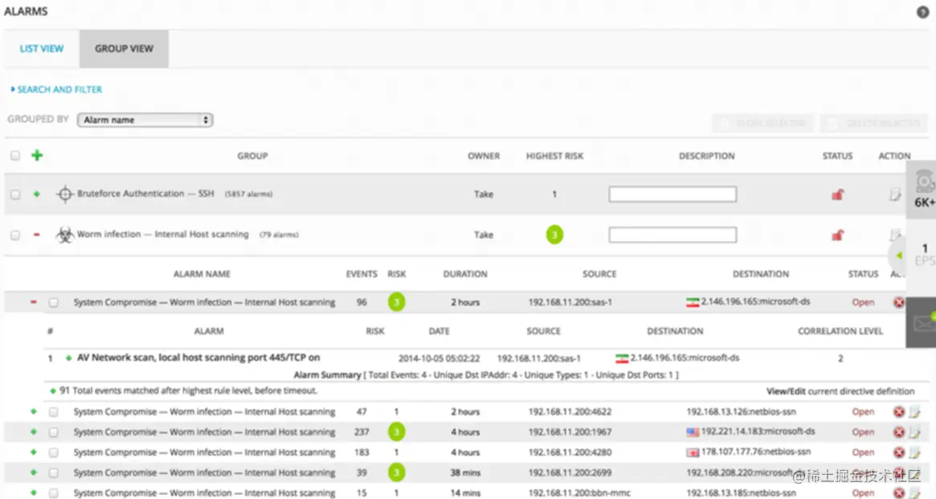Click the flag beside 178.107.177.76:netbios-ssn
Viewport: 936px width, 499px height.
(693, 452)
